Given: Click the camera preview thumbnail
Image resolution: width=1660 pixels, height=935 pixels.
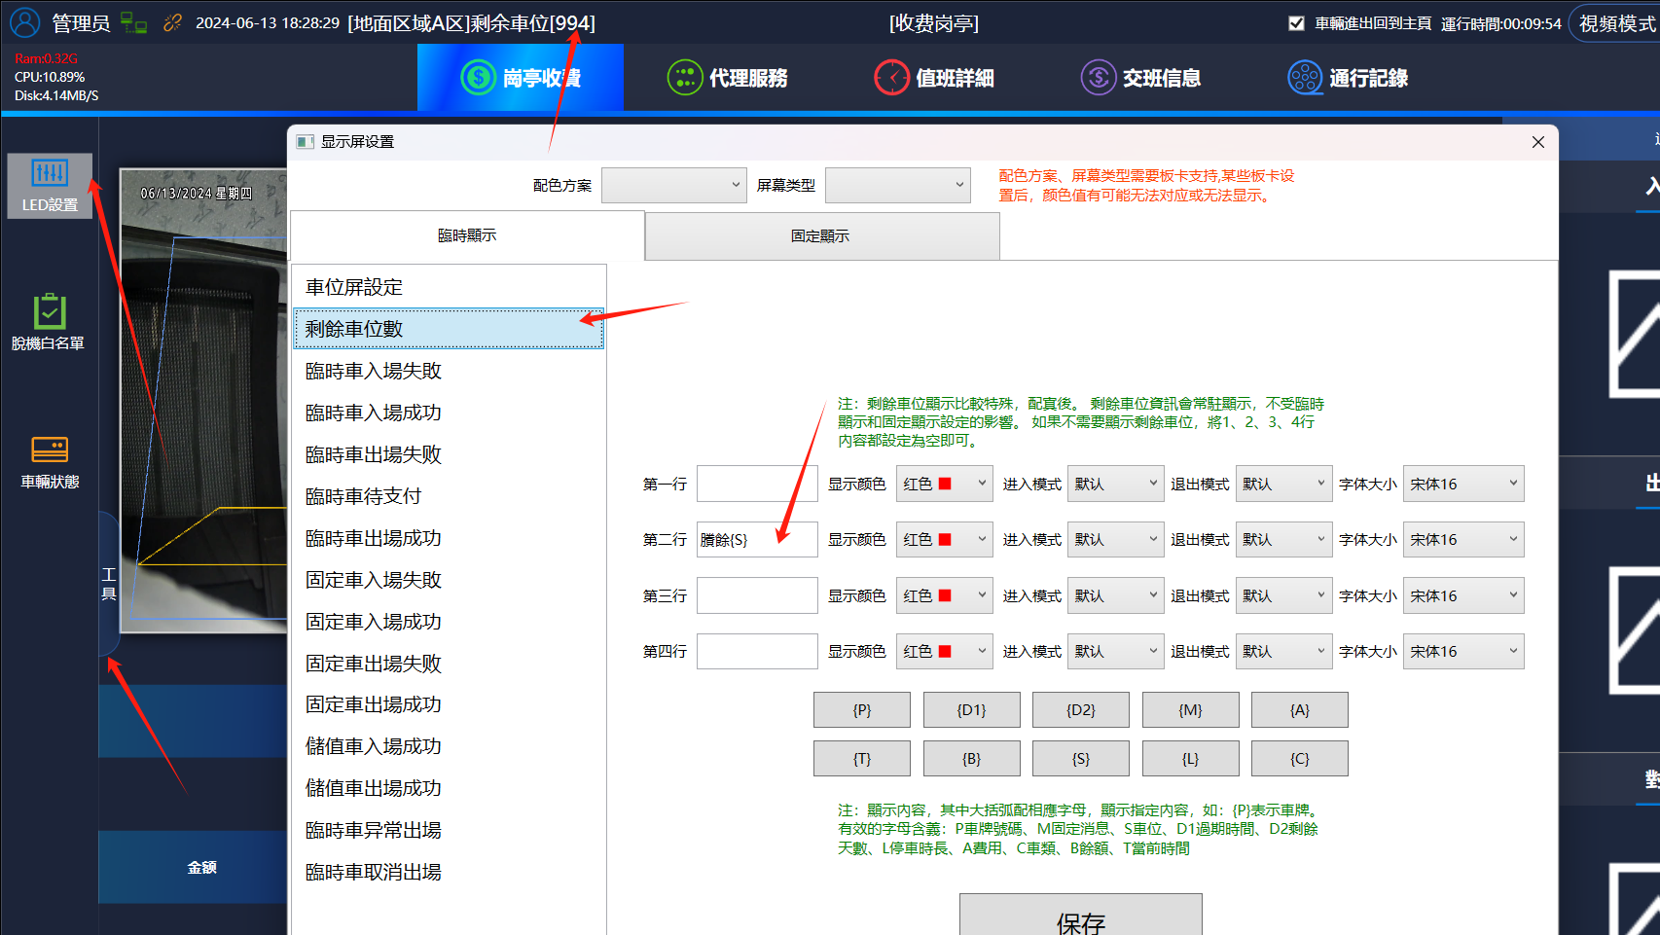Looking at the screenshot, I should [x=203, y=401].
